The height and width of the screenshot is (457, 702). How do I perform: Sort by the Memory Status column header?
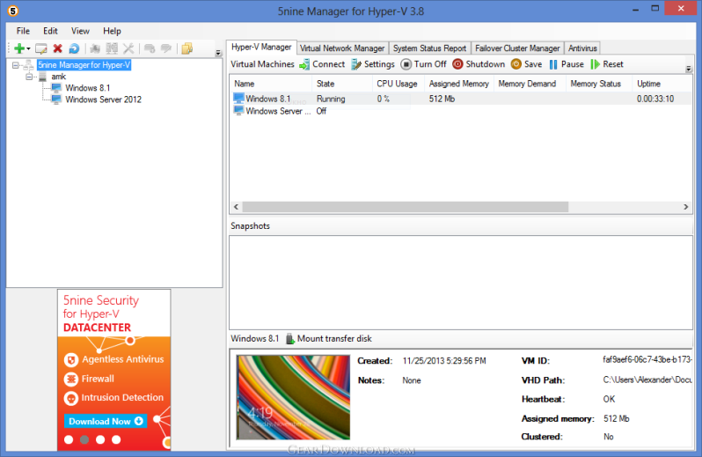[x=599, y=84]
